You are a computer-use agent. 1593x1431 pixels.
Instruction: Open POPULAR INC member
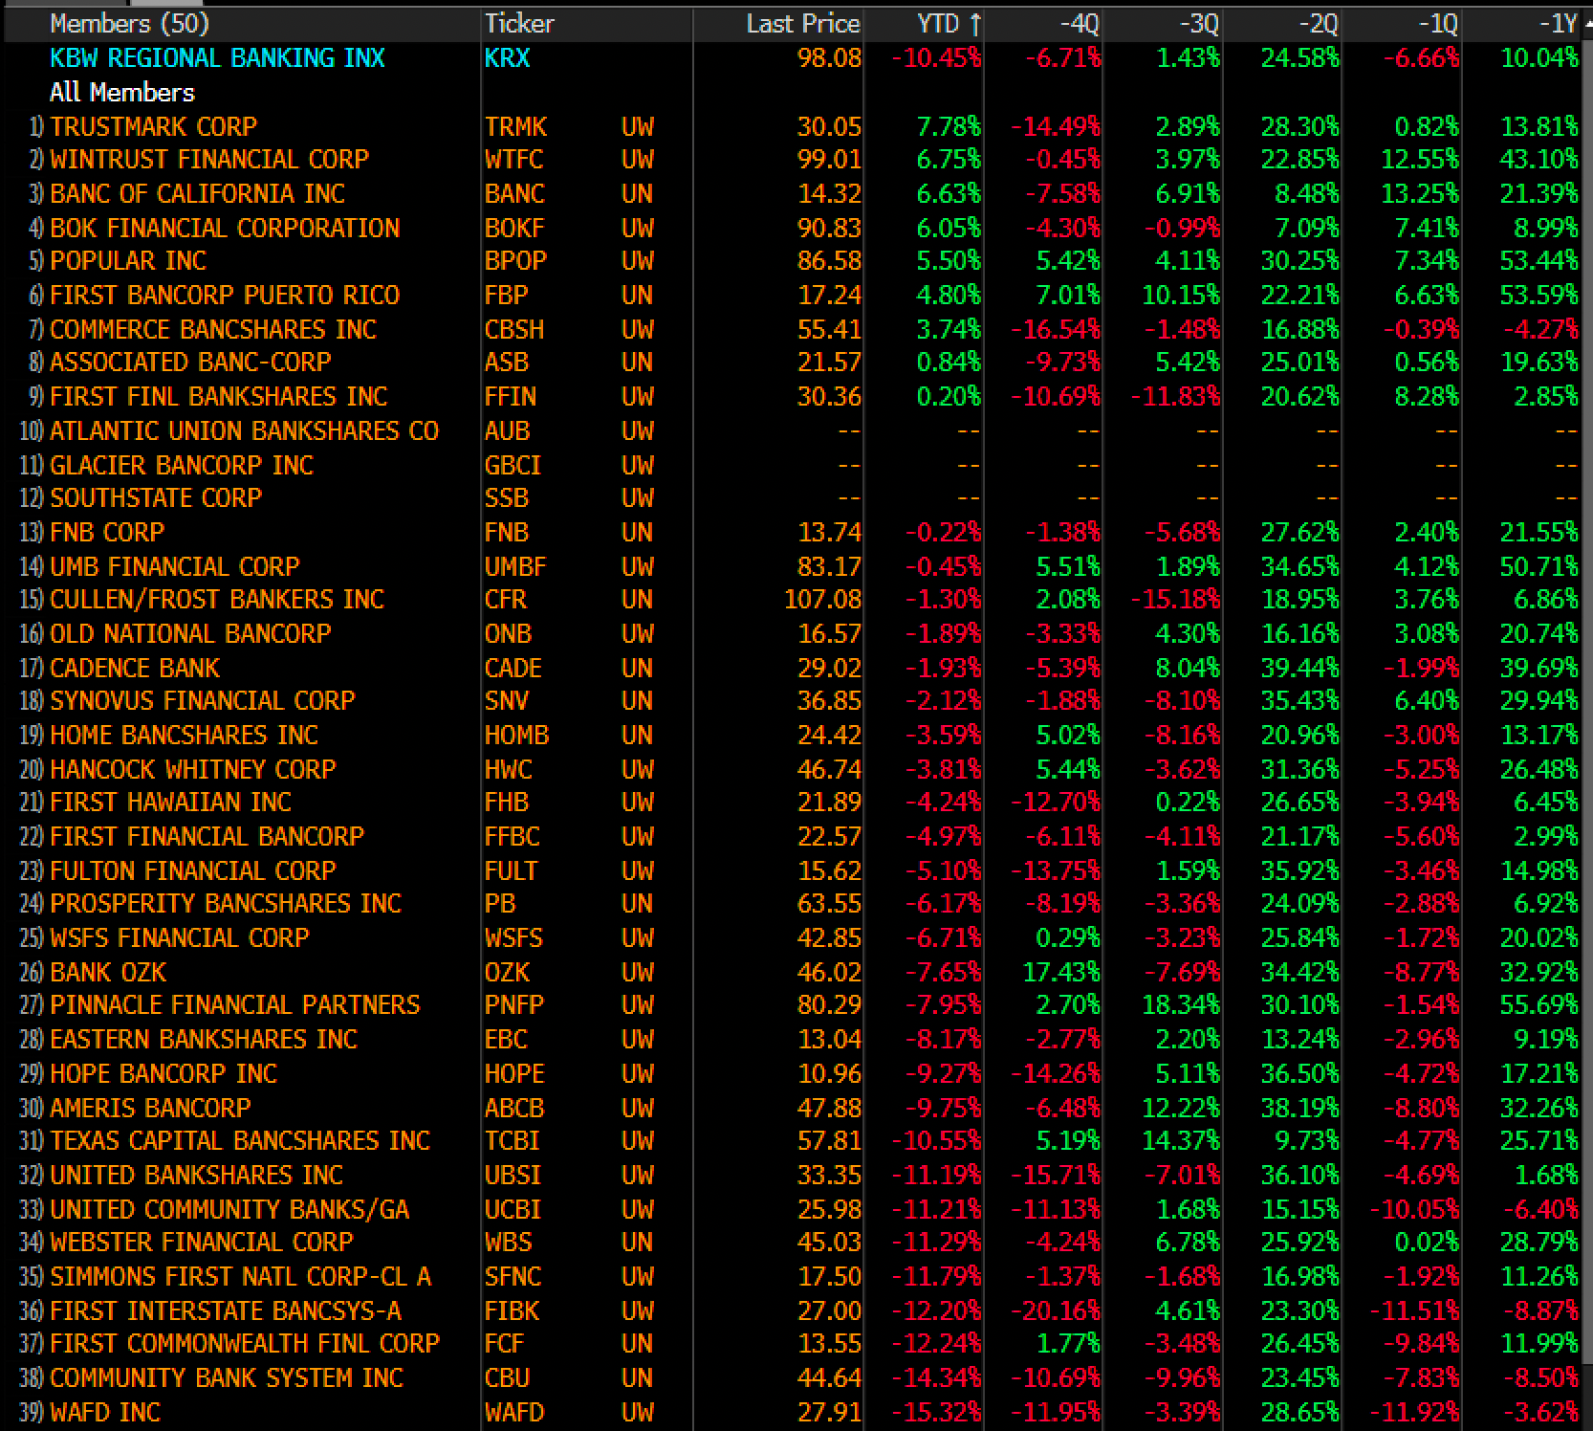[x=128, y=260]
